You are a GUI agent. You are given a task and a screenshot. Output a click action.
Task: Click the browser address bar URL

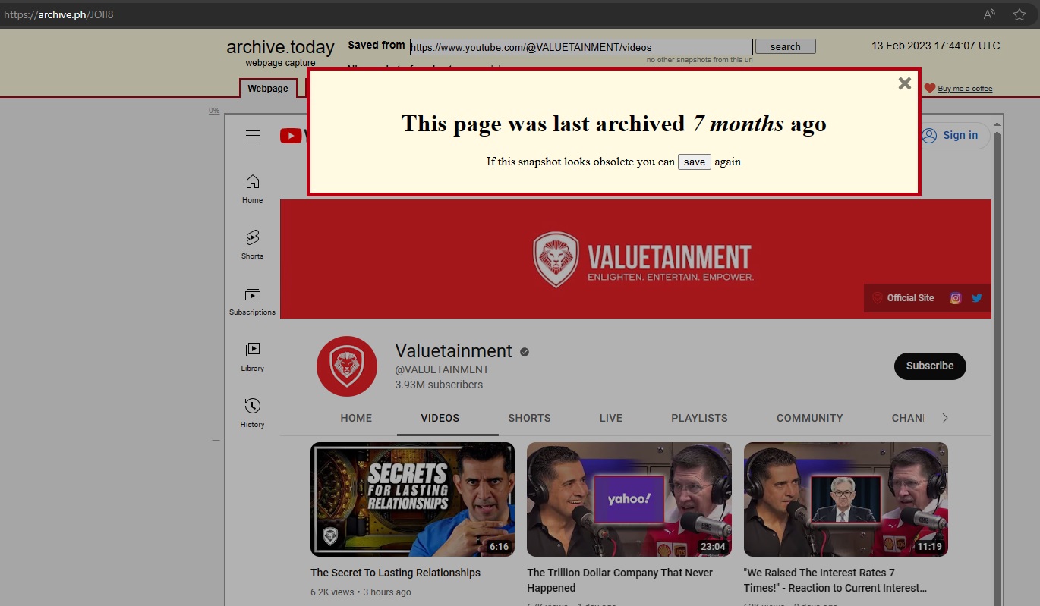[58, 14]
